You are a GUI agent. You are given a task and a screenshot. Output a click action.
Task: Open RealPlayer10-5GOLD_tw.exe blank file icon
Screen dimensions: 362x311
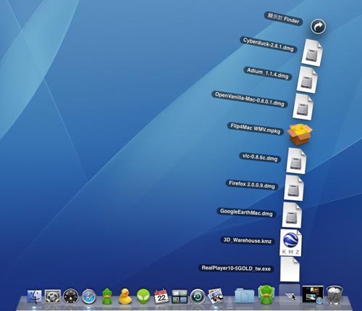click(x=290, y=269)
